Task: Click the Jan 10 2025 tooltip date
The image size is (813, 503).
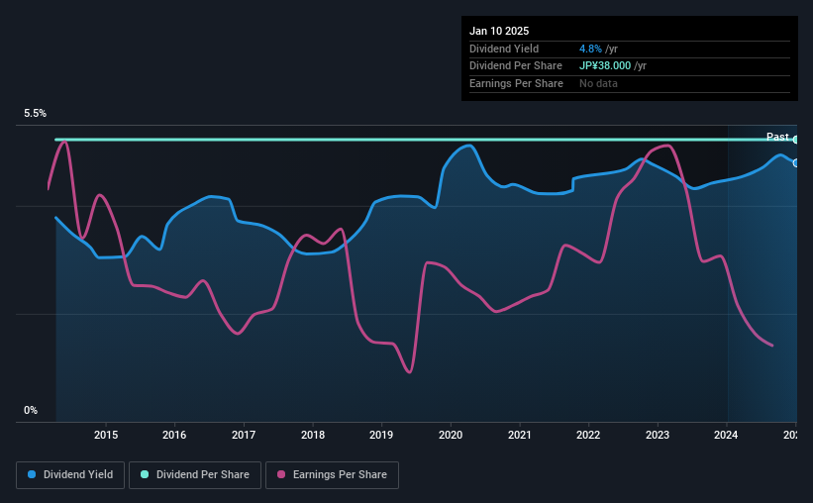Action: pos(499,31)
